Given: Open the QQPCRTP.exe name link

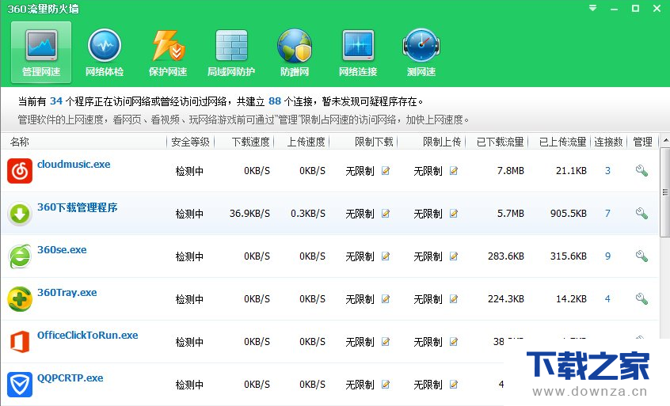Looking at the screenshot, I should [x=70, y=378].
